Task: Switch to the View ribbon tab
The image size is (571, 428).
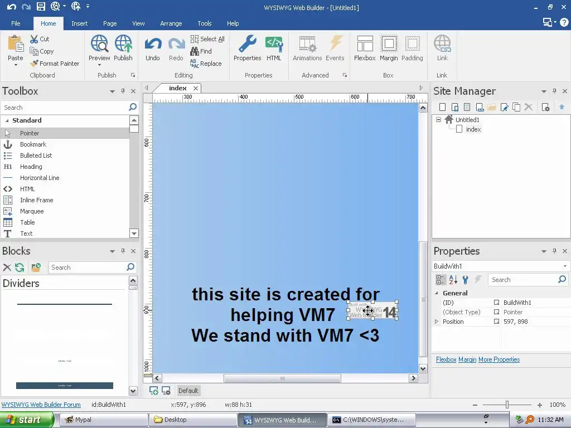Action: coord(138,23)
